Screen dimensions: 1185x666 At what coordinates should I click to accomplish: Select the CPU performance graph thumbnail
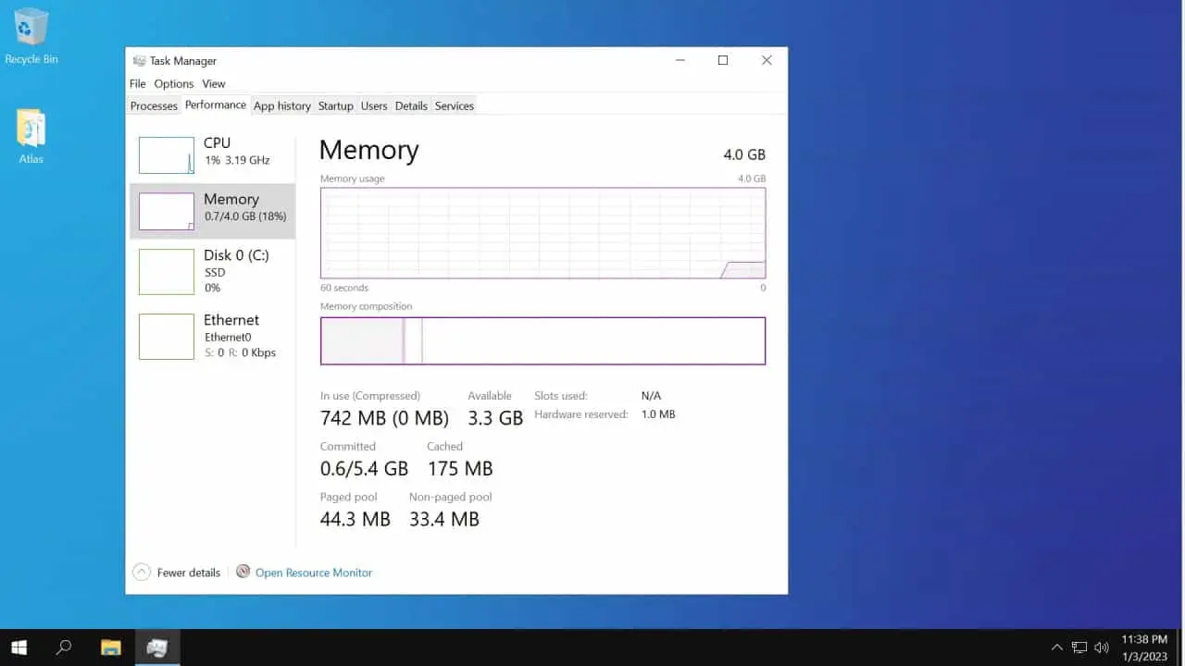(167, 155)
